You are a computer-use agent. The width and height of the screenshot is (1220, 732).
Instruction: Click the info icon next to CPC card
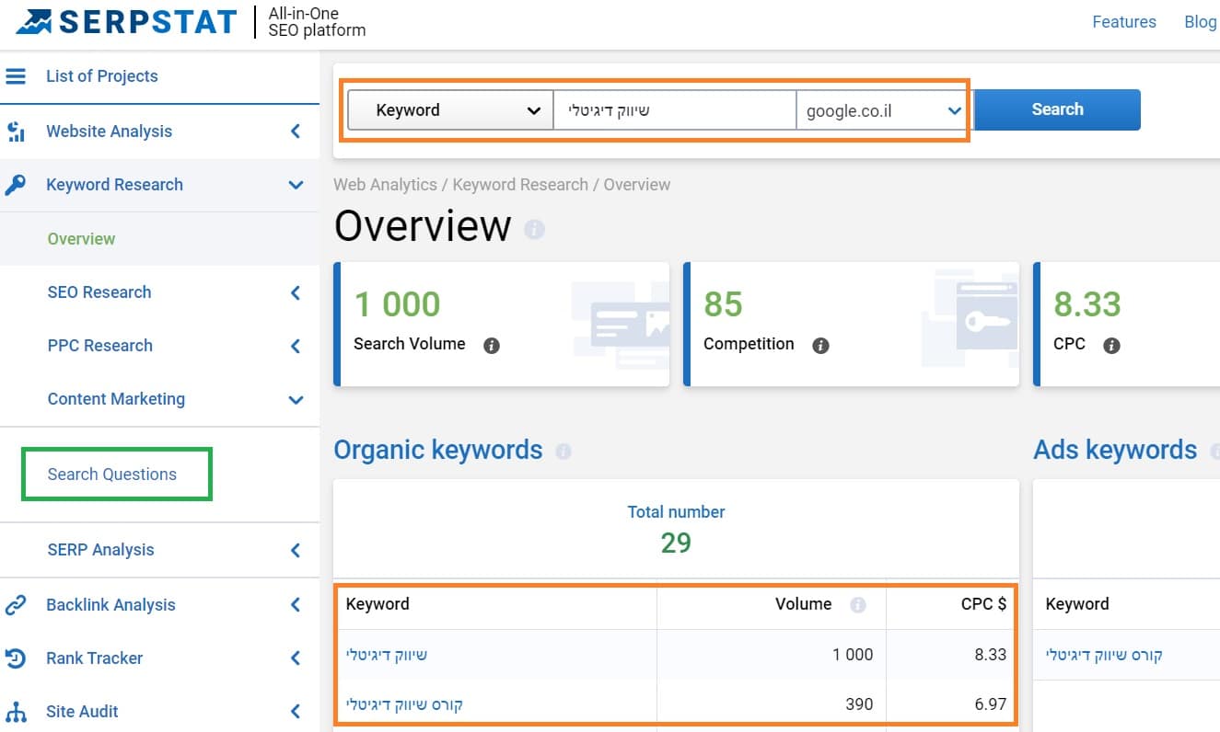(x=1111, y=346)
